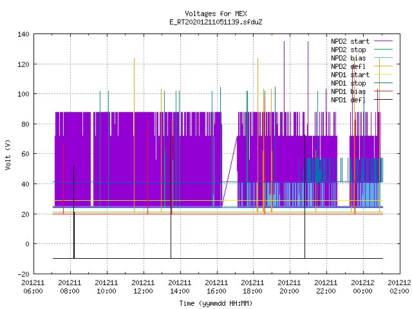Click the x-axis tick '201211 08:00'

(70, 287)
